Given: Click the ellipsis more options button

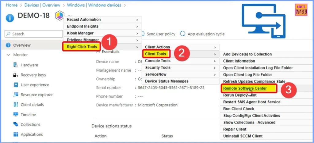Looking at the screenshot, I should [x=69, y=15].
